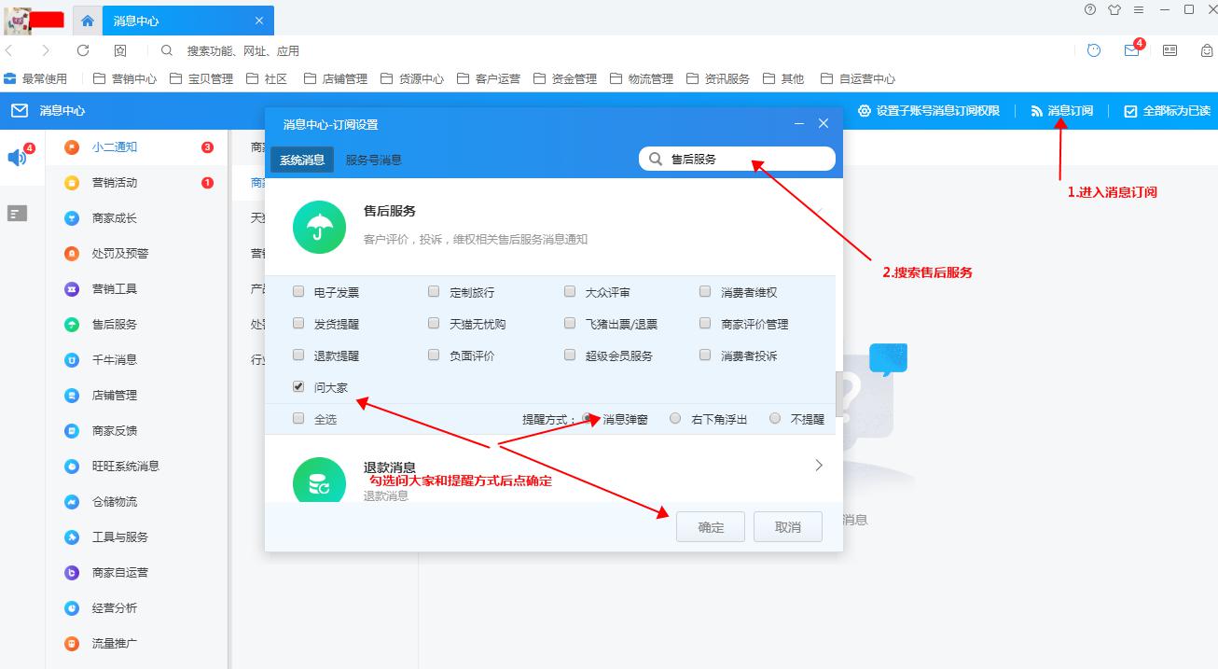This screenshot has width=1218, height=669.
Task: Check the 消费者维权 checkbox
Action: (705, 291)
